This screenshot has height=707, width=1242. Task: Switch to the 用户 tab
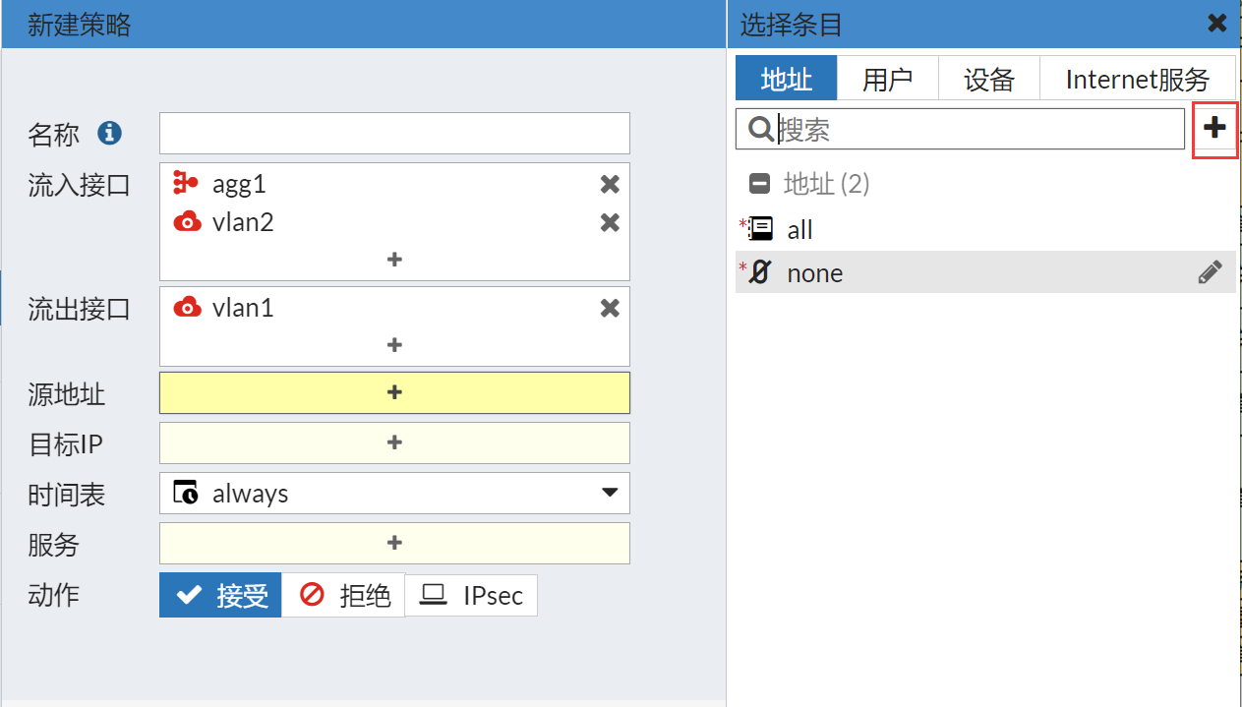coord(887,79)
